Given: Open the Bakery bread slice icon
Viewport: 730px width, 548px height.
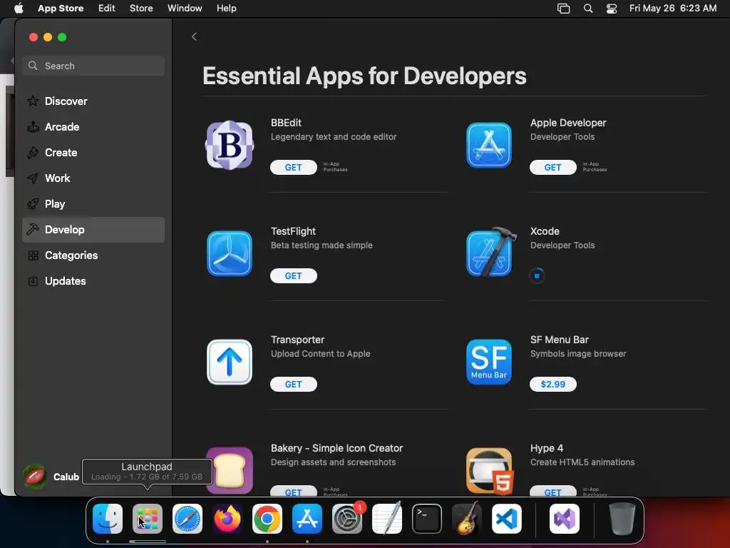Looking at the screenshot, I should pyautogui.click(x=230, y=471).
